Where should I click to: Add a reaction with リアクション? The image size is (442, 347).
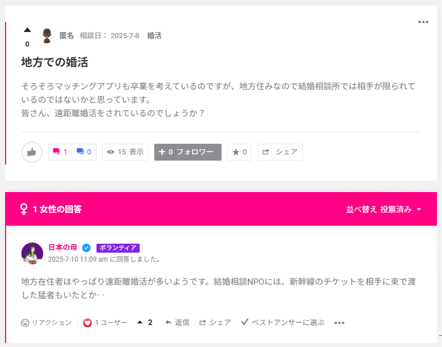click(46, 323)
